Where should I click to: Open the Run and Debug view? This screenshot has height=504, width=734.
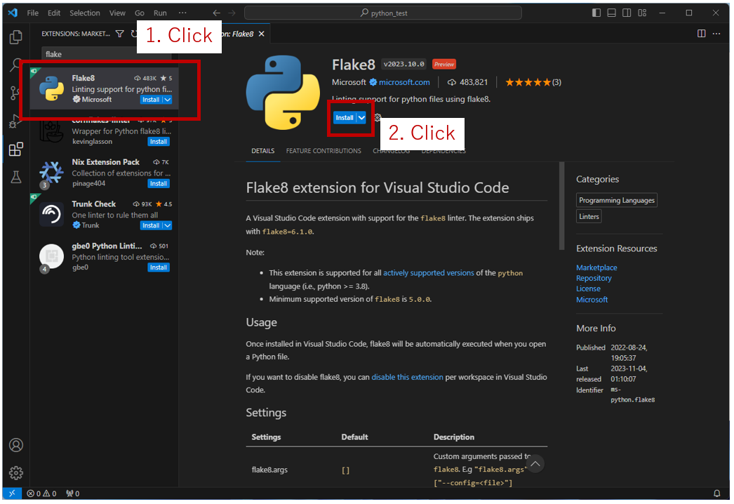15,121
